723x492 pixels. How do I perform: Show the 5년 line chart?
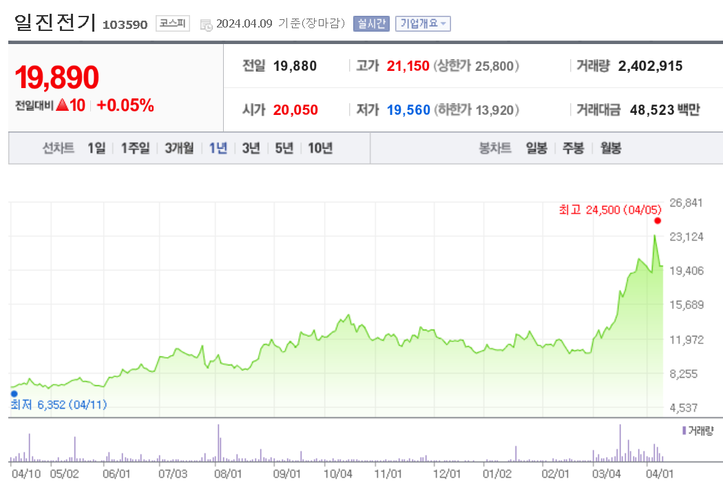point(284,149)
